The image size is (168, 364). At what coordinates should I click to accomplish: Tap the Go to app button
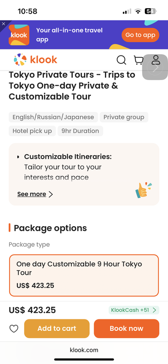click(x=140, y=35)
